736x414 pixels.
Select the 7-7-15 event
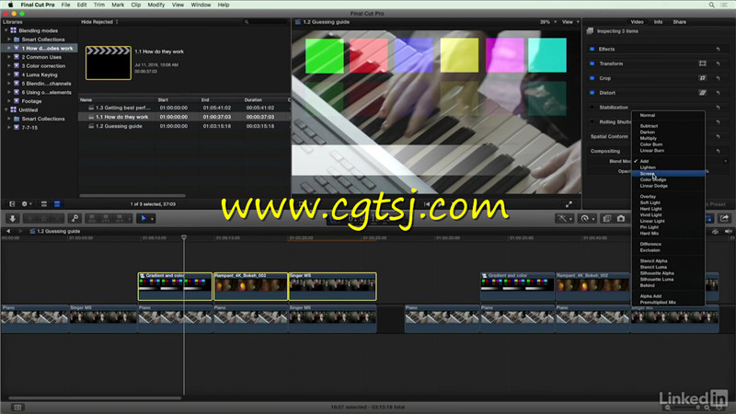pos(29,128)
